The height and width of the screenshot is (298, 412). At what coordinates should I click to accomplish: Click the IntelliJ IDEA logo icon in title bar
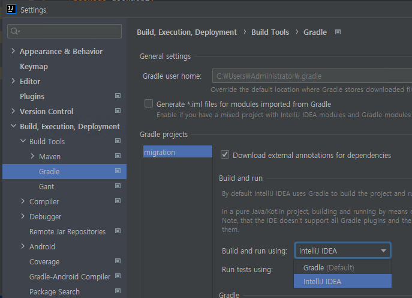[x=11, y=9]
